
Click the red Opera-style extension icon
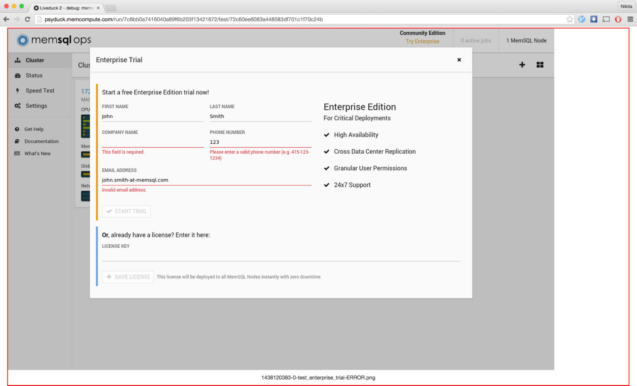point(618,19)
